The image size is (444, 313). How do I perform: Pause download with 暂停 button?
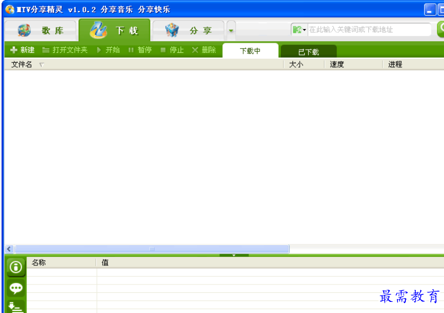click(140, 50)
